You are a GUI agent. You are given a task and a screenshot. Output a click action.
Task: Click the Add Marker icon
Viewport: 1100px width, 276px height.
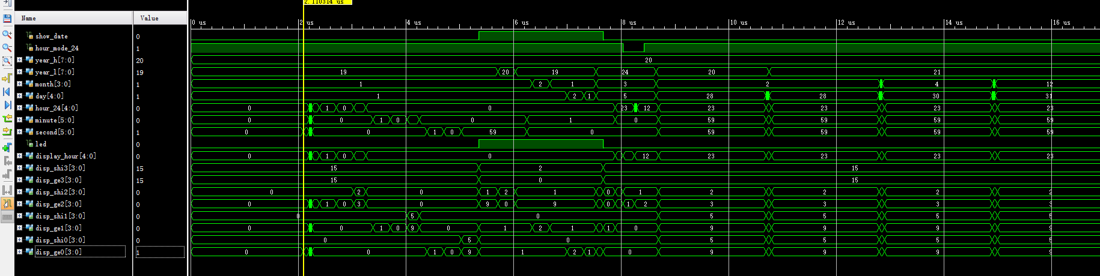7,148
